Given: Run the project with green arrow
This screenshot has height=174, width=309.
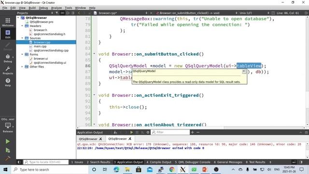Looking at the screenshot, I should coord(8,142).
